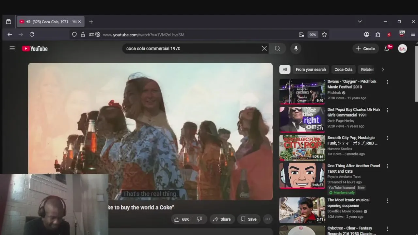Select the From your search chip
Viewport: 418px width, 235px height.
click(311, 69)
